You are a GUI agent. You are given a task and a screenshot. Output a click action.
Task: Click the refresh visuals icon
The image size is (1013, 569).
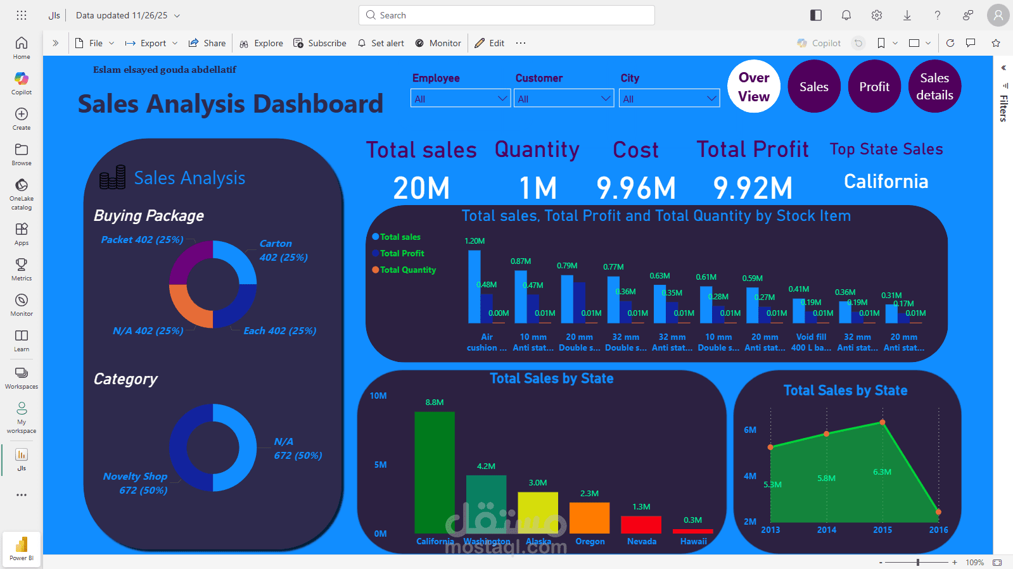tap(950, 43)
